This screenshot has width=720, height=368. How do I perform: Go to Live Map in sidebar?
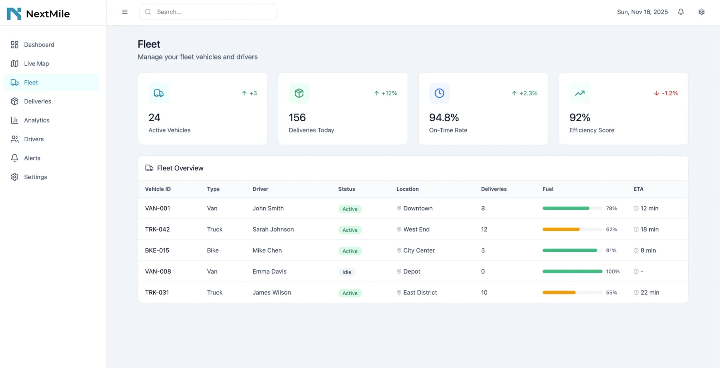(x=36, y=63)
